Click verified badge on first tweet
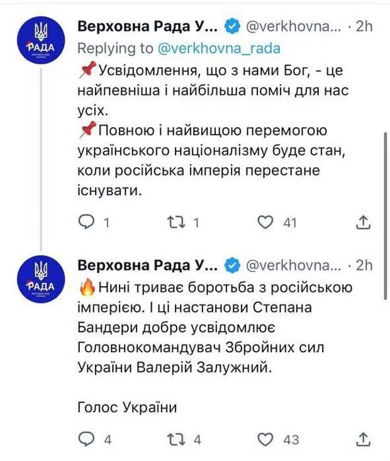The height and width of the screenshot is (461, 390). click(x=232, y=27)
